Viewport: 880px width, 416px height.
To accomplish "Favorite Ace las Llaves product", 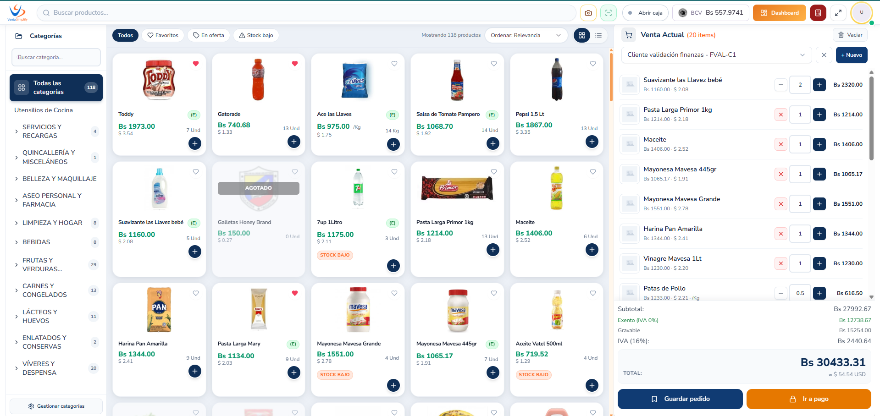I will (x=394, y=64).
